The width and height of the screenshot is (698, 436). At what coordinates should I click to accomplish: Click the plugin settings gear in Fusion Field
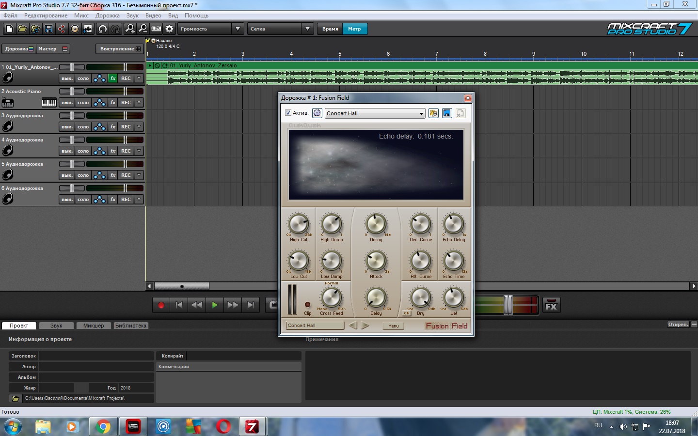[317, 113]
